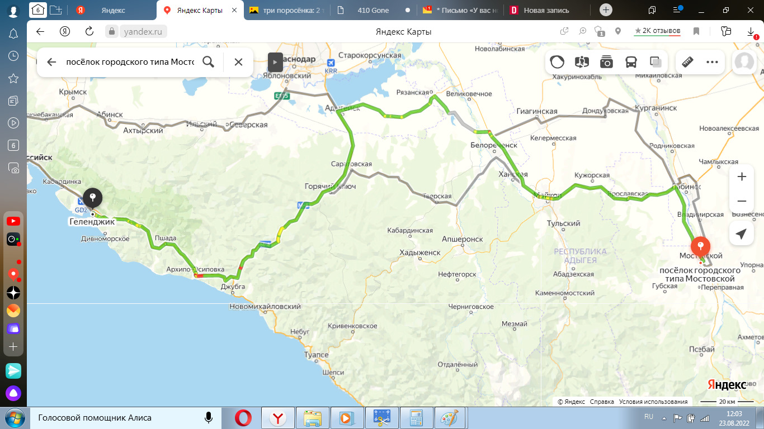The image size is (764, 429).
Task: Open Opera from the taskbar
Action: point(243,418)
